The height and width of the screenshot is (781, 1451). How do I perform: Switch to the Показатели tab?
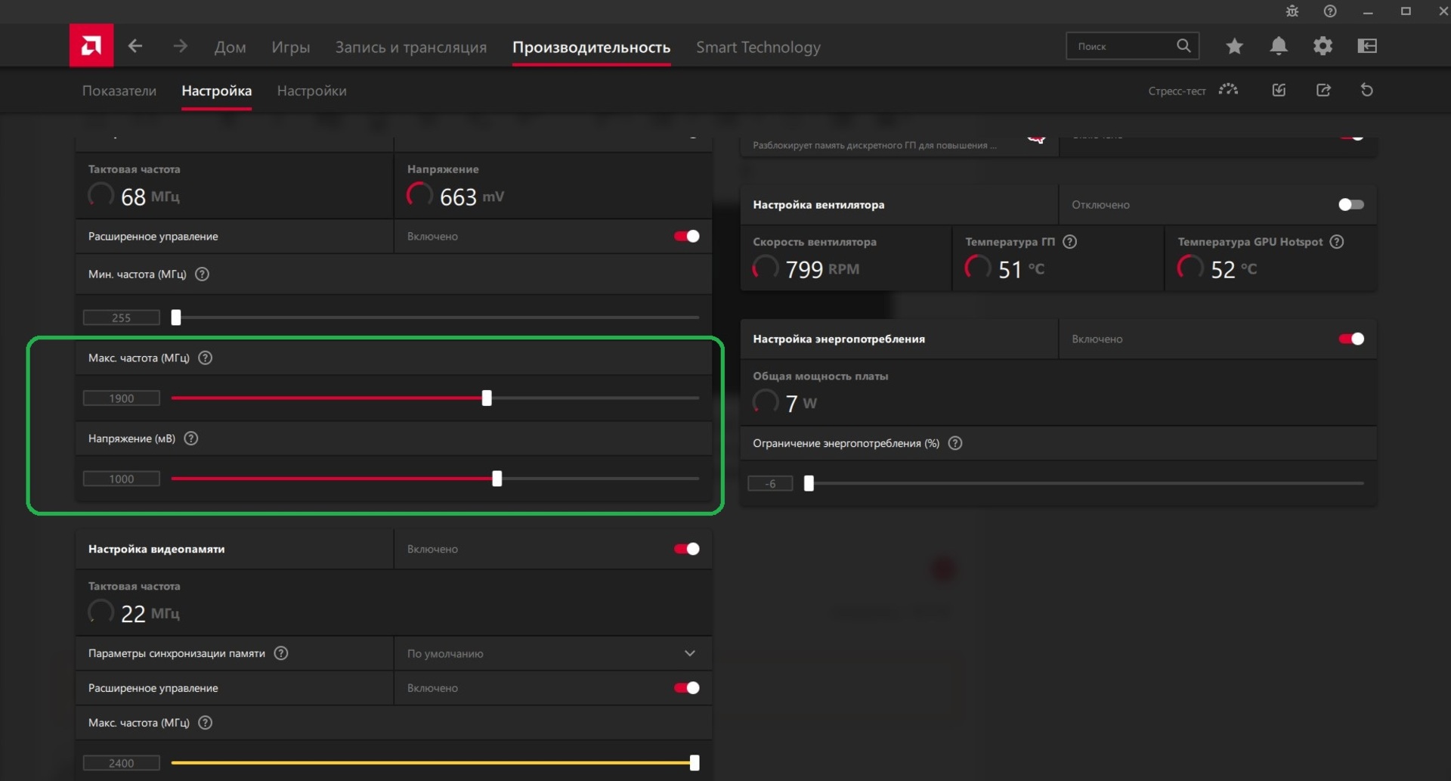[119, 91]
